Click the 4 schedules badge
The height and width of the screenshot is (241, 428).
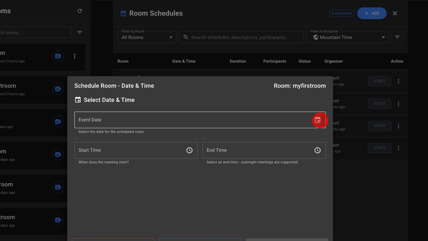pyautogui.click(x=342, y=13)
